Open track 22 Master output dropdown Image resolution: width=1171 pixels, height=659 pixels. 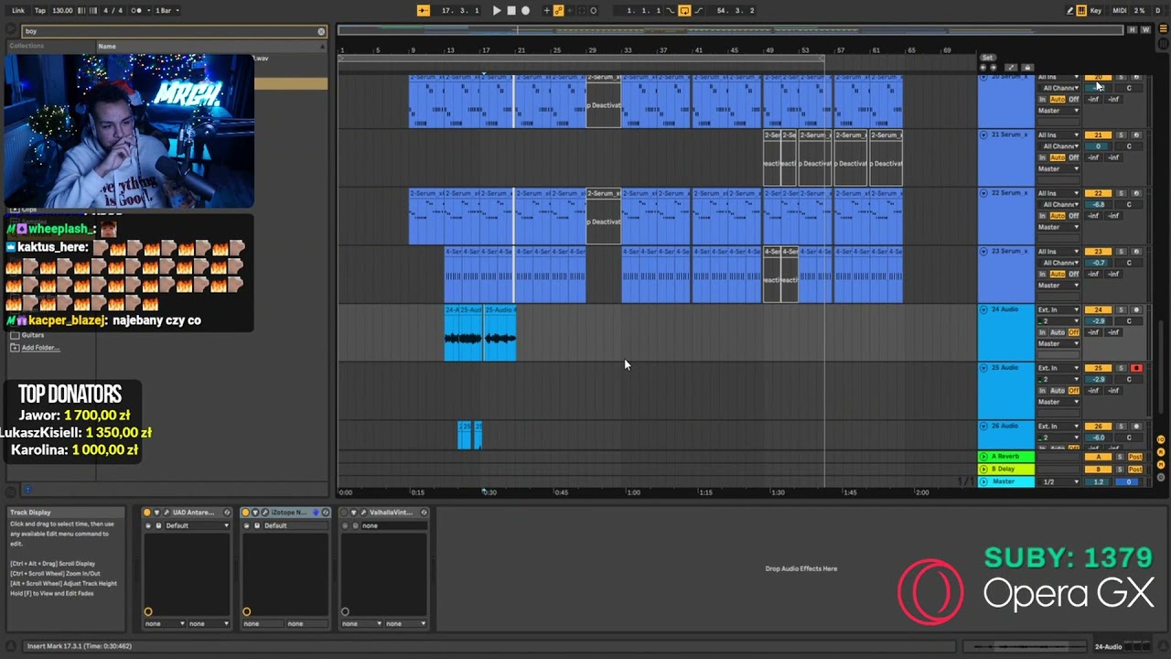pyautogui.click(x=1058, y=227)
